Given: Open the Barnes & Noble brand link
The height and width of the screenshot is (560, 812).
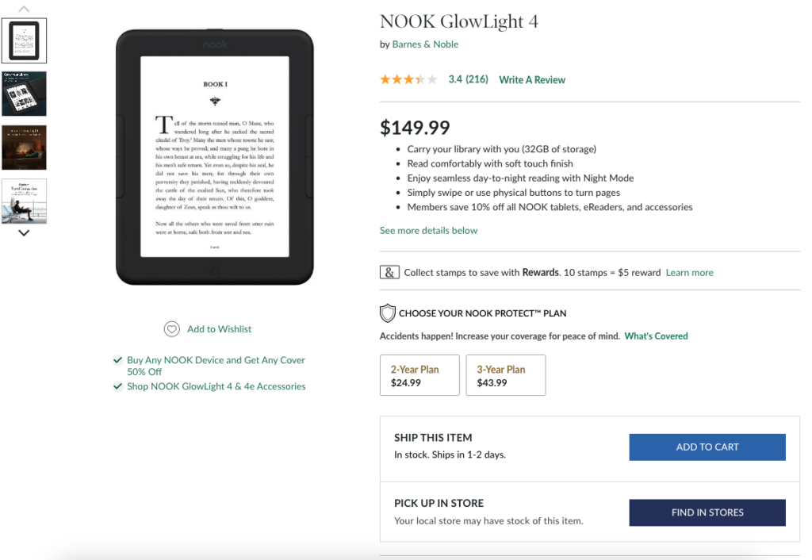Looking at the screenshot, I should (x=425, y=44).
